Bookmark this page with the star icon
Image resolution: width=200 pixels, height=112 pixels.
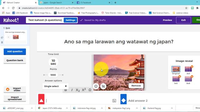point(186,8)
